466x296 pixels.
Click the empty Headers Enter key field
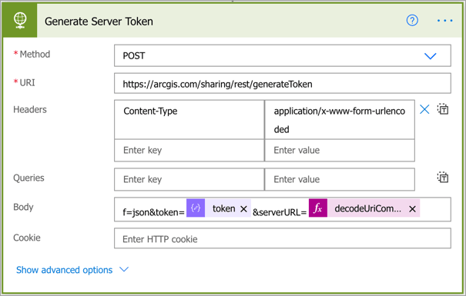(189, 151)
